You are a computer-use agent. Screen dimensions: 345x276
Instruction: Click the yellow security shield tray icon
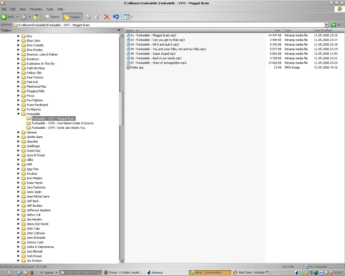306,273
